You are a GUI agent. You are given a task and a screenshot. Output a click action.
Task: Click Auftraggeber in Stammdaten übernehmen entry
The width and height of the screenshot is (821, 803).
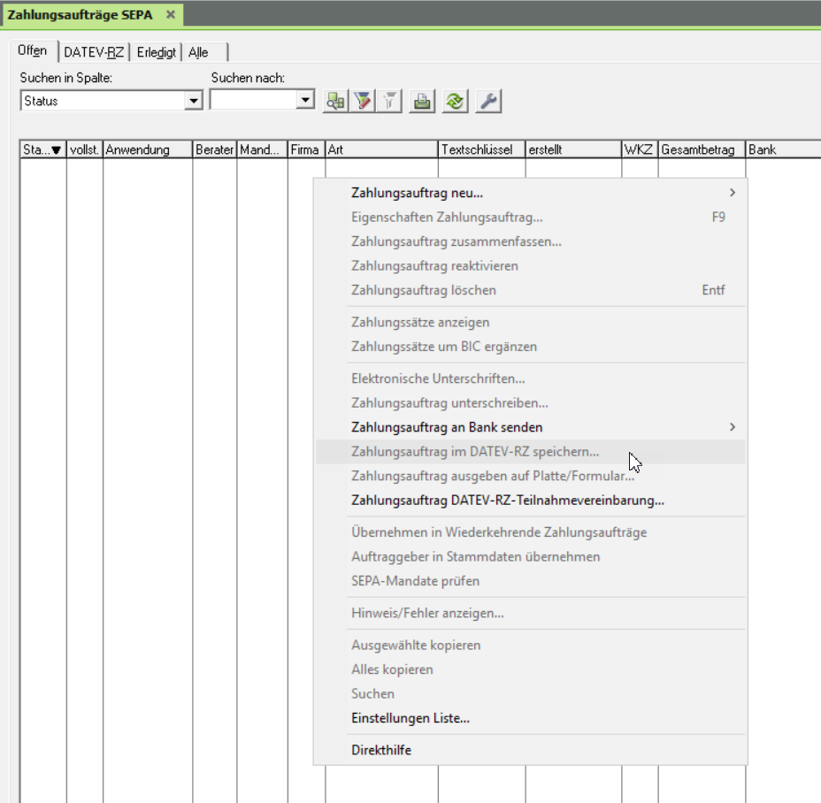pyautogui.click(x=531, y=556)
